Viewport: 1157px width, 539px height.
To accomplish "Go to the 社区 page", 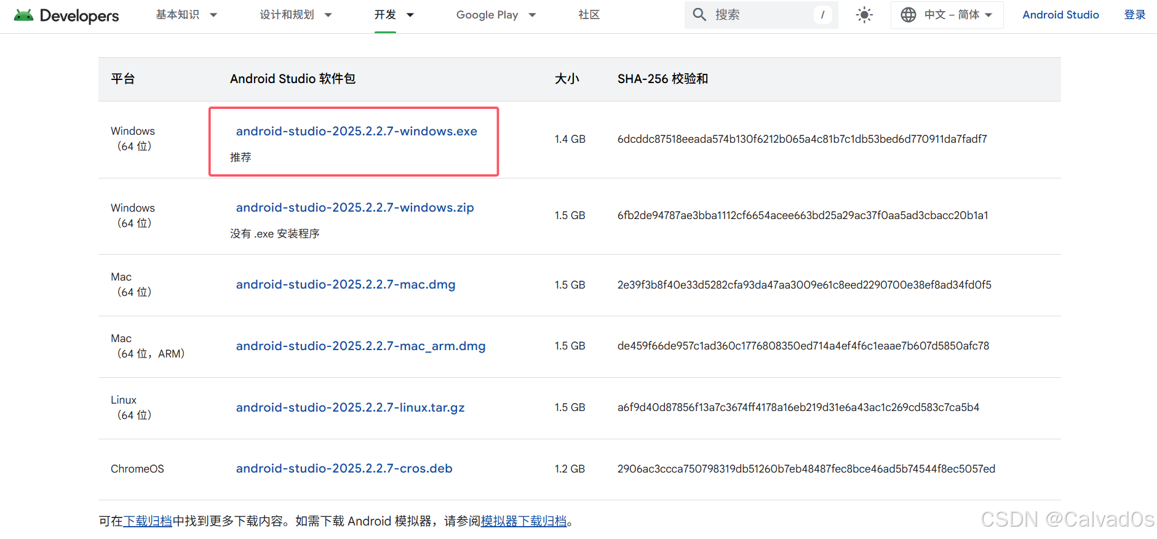I will pos(589,14).
